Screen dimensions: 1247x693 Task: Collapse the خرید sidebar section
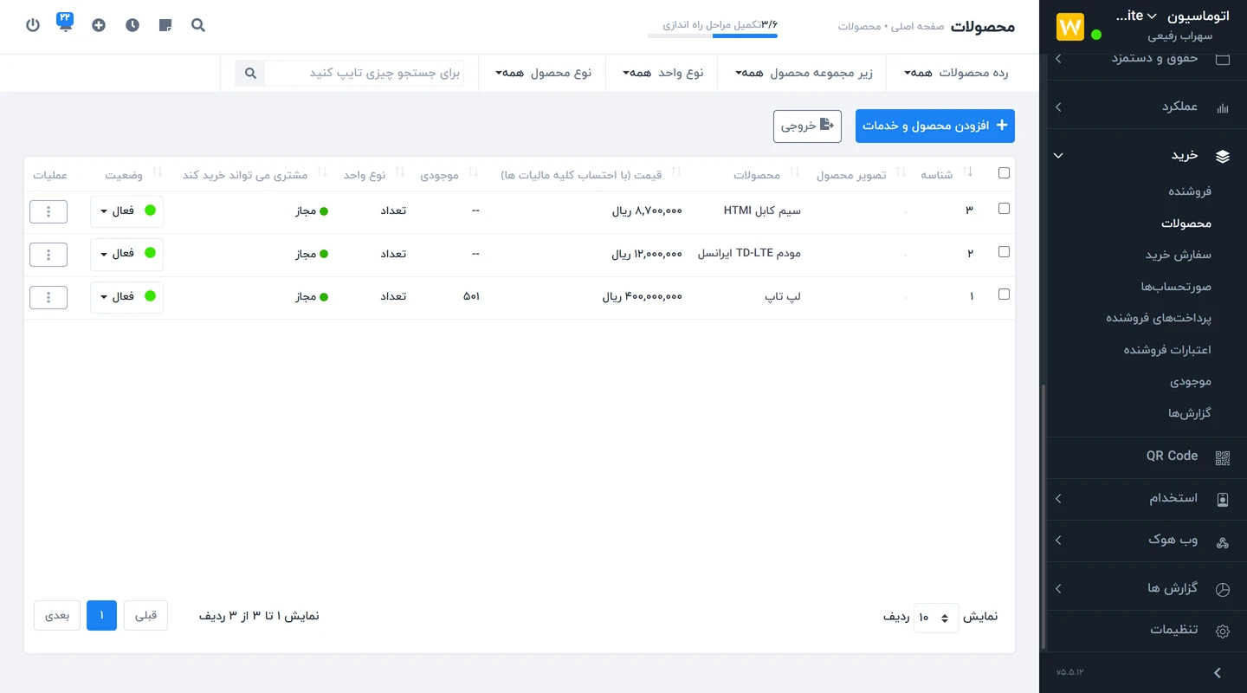pos(1058,156)
